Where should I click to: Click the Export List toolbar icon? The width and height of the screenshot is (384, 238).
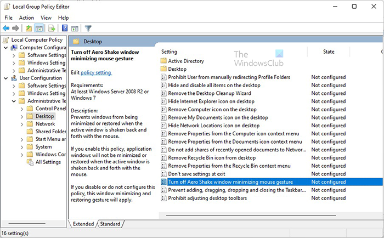tap(52, 29)
